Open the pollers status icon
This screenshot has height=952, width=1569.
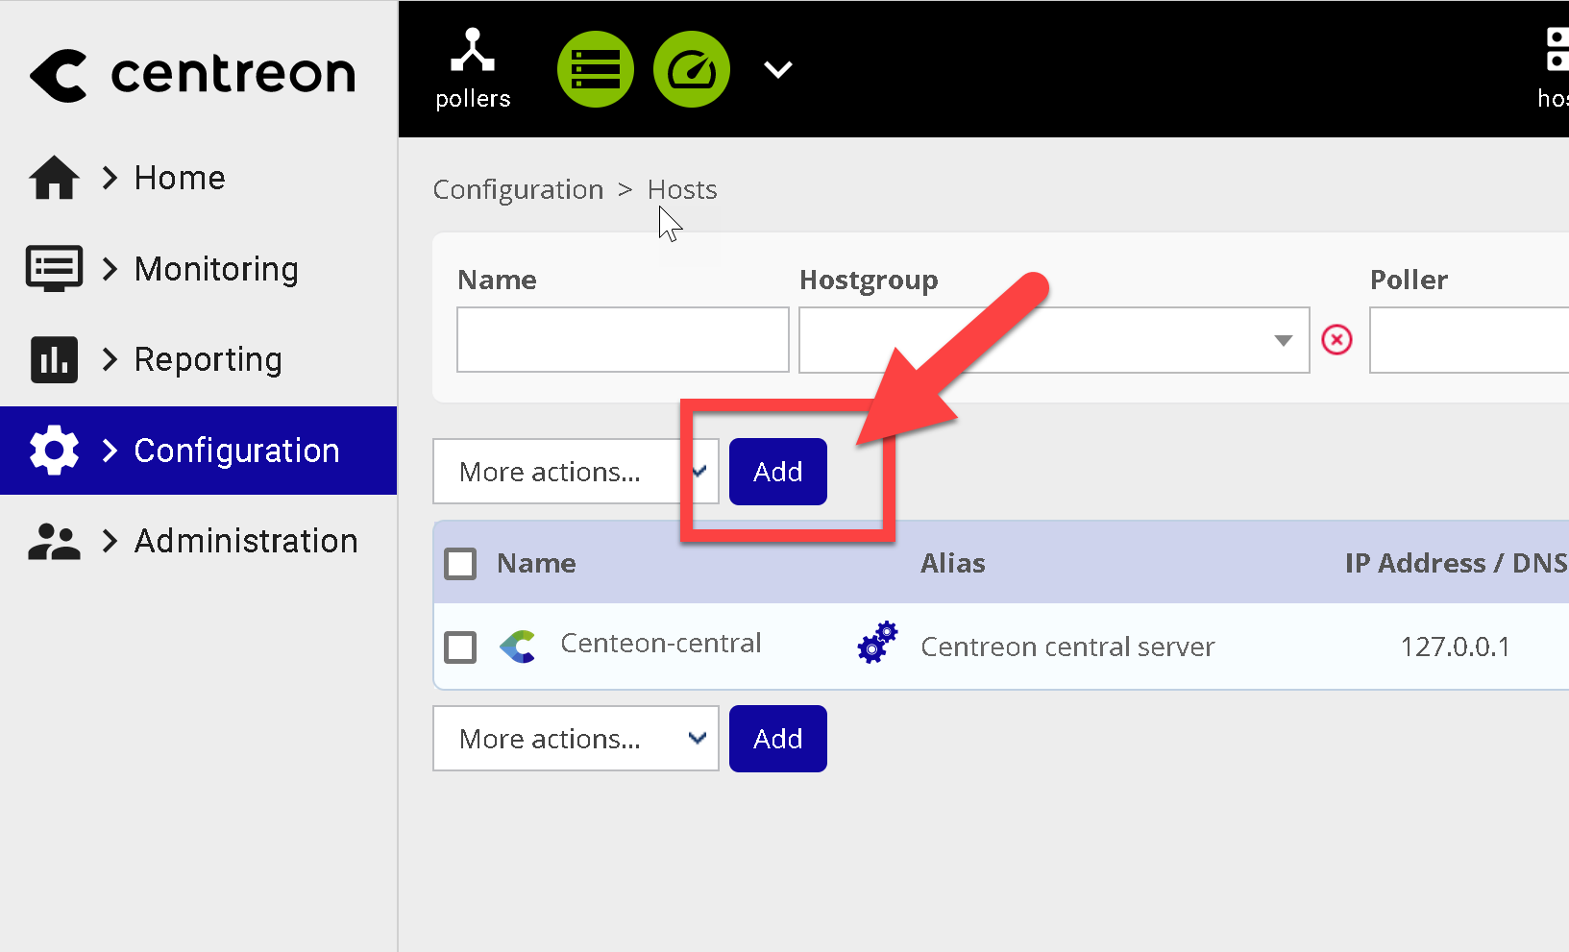tap(473, 69)
